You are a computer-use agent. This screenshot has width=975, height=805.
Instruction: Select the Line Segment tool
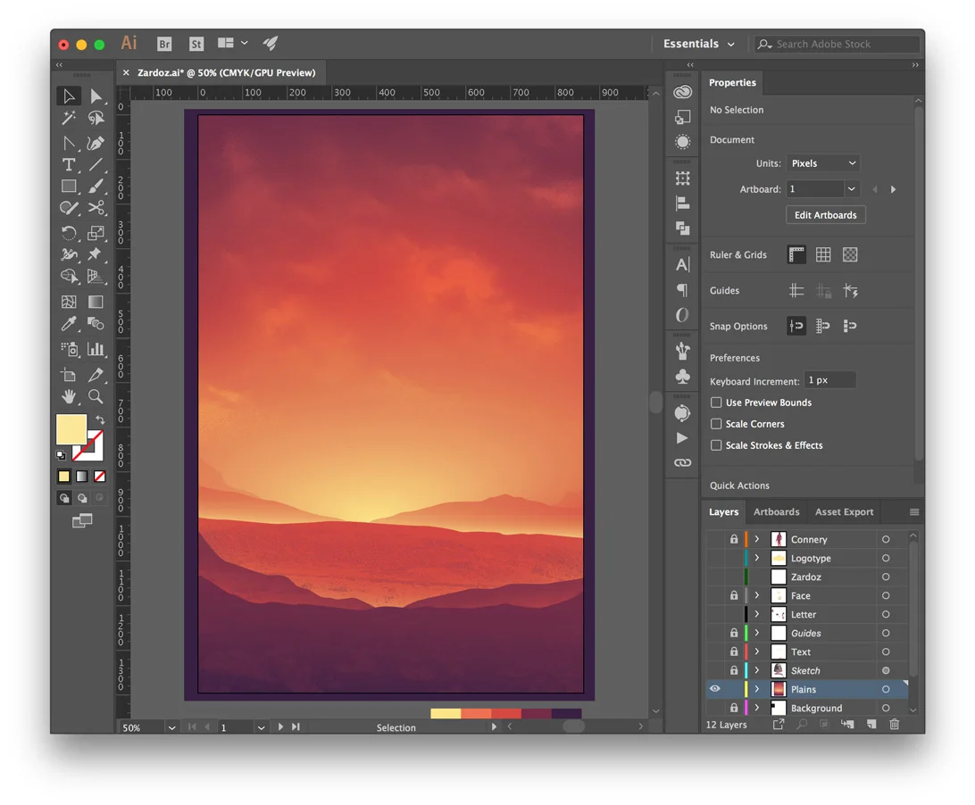click(96, 165)
